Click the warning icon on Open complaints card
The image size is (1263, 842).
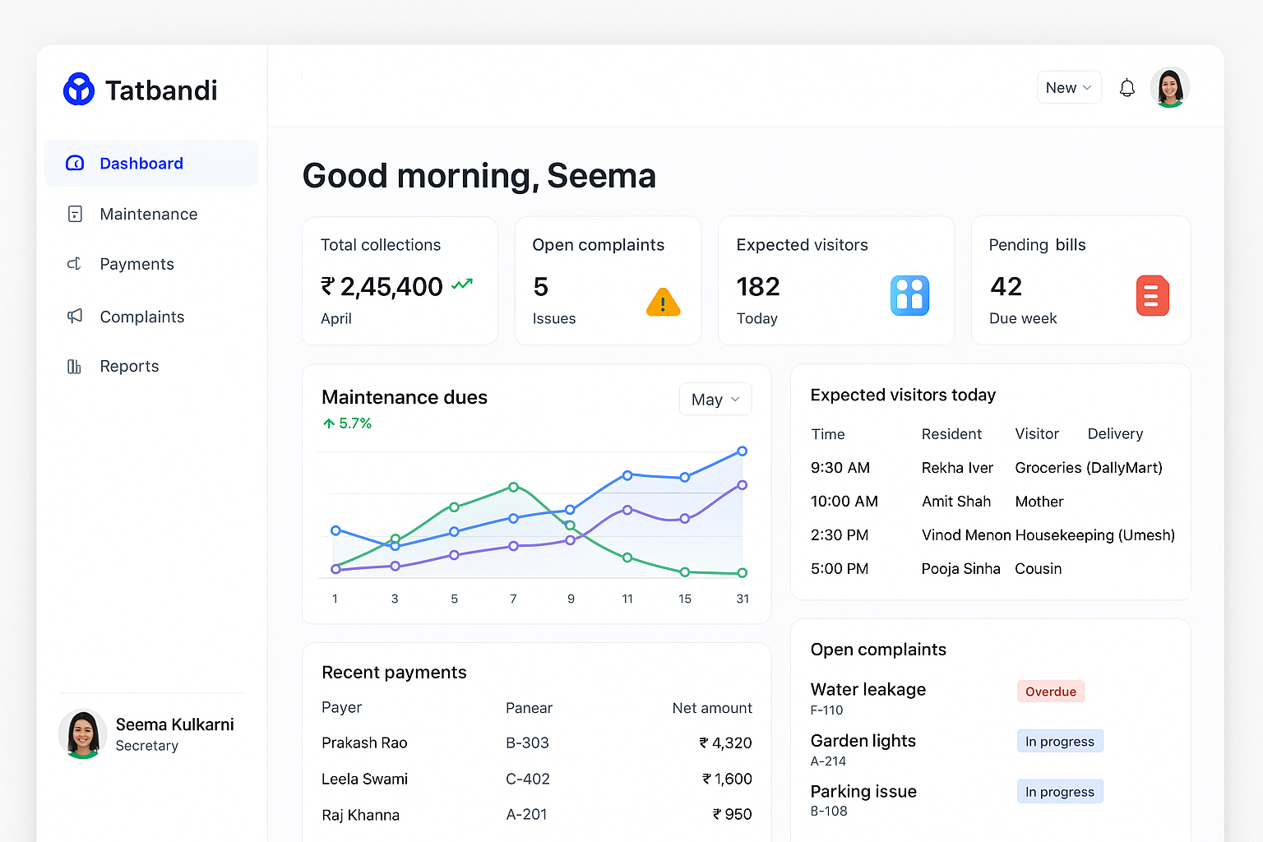pos(663,302)
